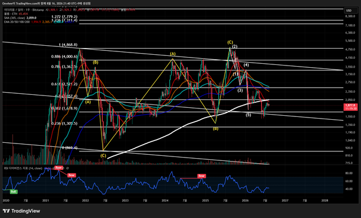361x218 pixels.
Task: Select the white wave label (5)
Action: tap(248, 115)
